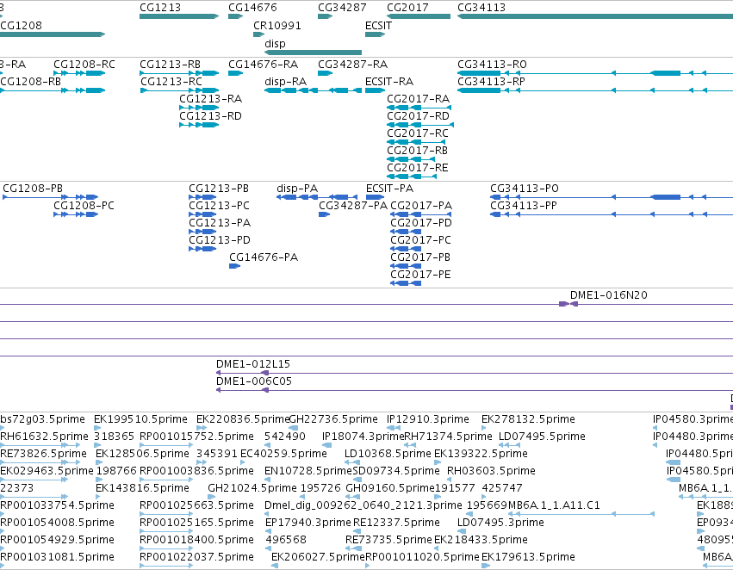Open EST GH22736.5prime
This screenshot has width=733, height=570.
pyautogui.click(x=334, y=419)
